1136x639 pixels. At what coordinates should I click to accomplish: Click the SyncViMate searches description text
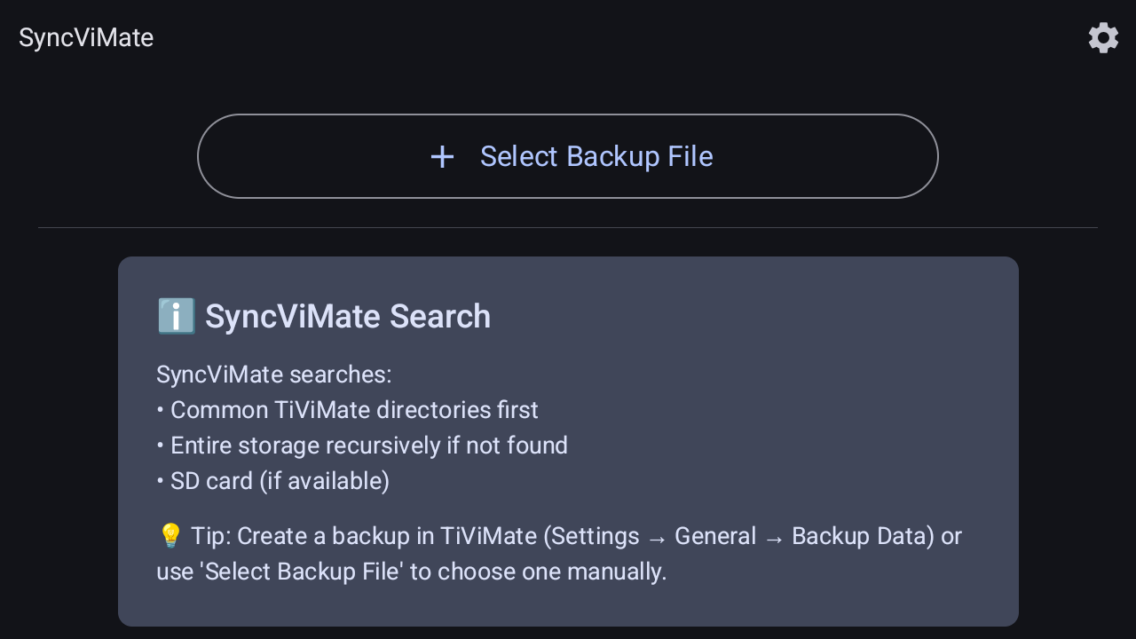pos(273,374)
